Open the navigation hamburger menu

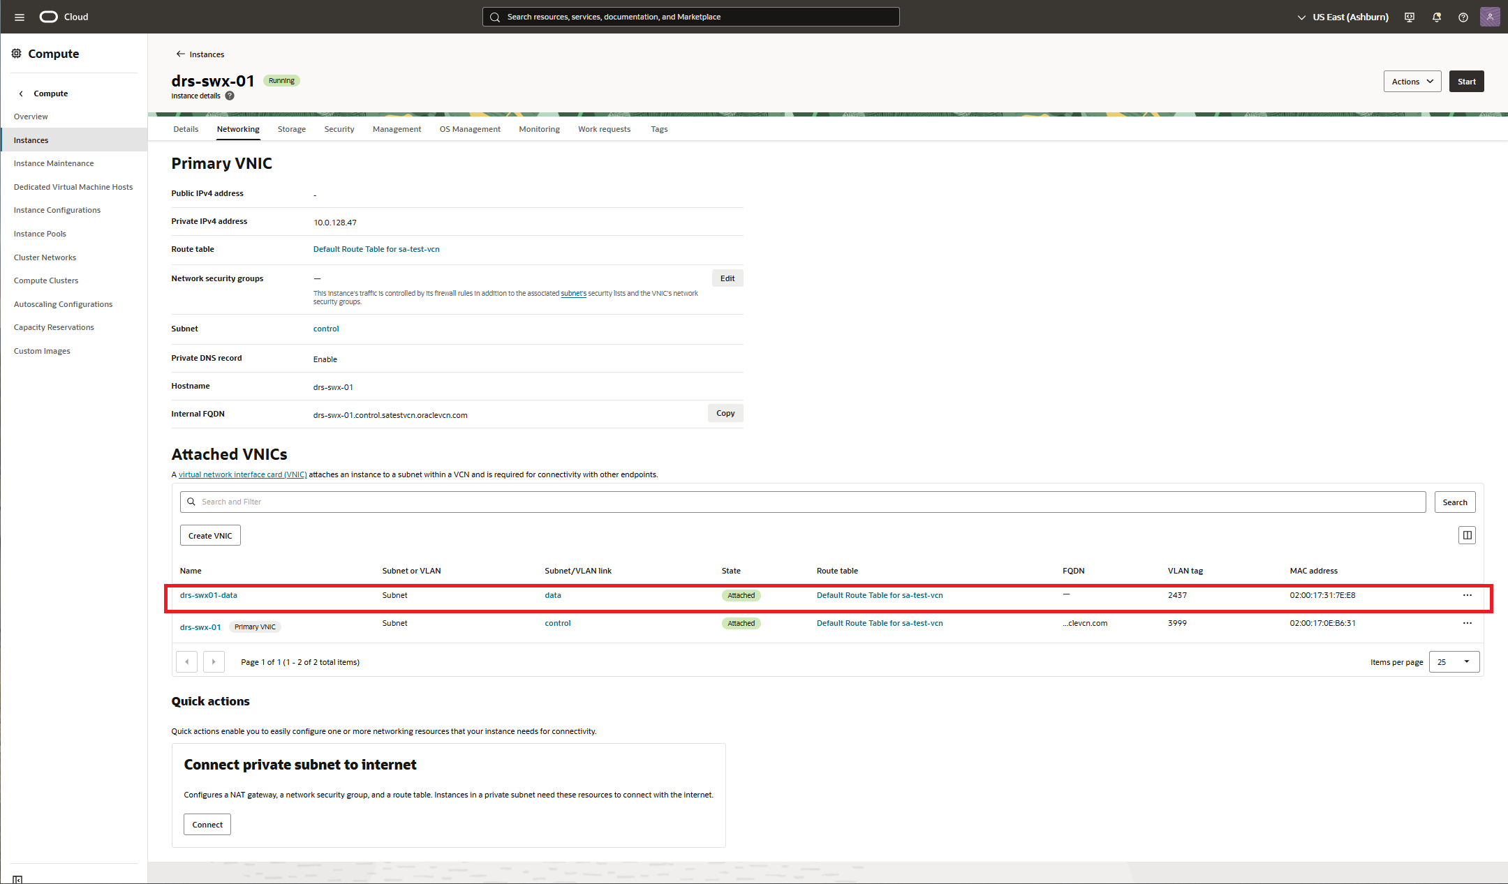coord(19,17)
